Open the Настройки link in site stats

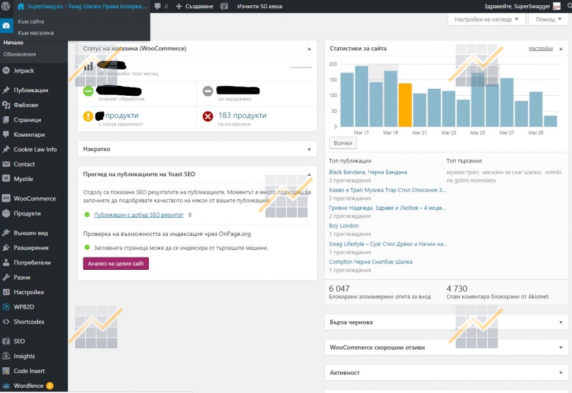pos(540,48)
